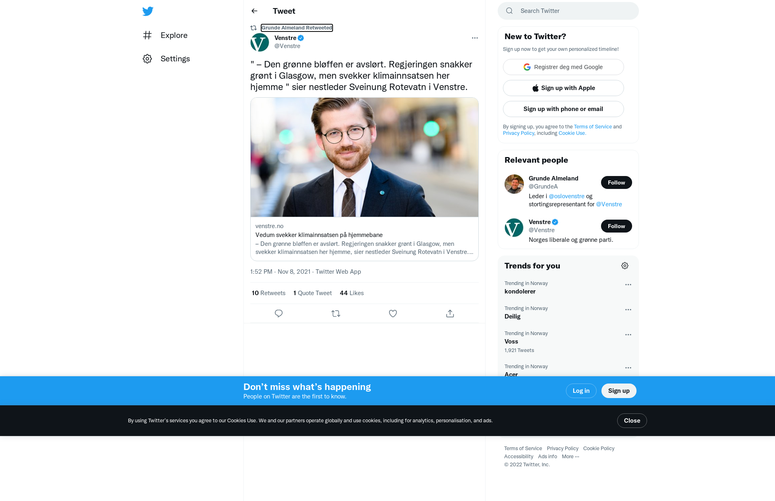Click the Twitter Web App source link
775x501 pixels.
tap(338, 272)
